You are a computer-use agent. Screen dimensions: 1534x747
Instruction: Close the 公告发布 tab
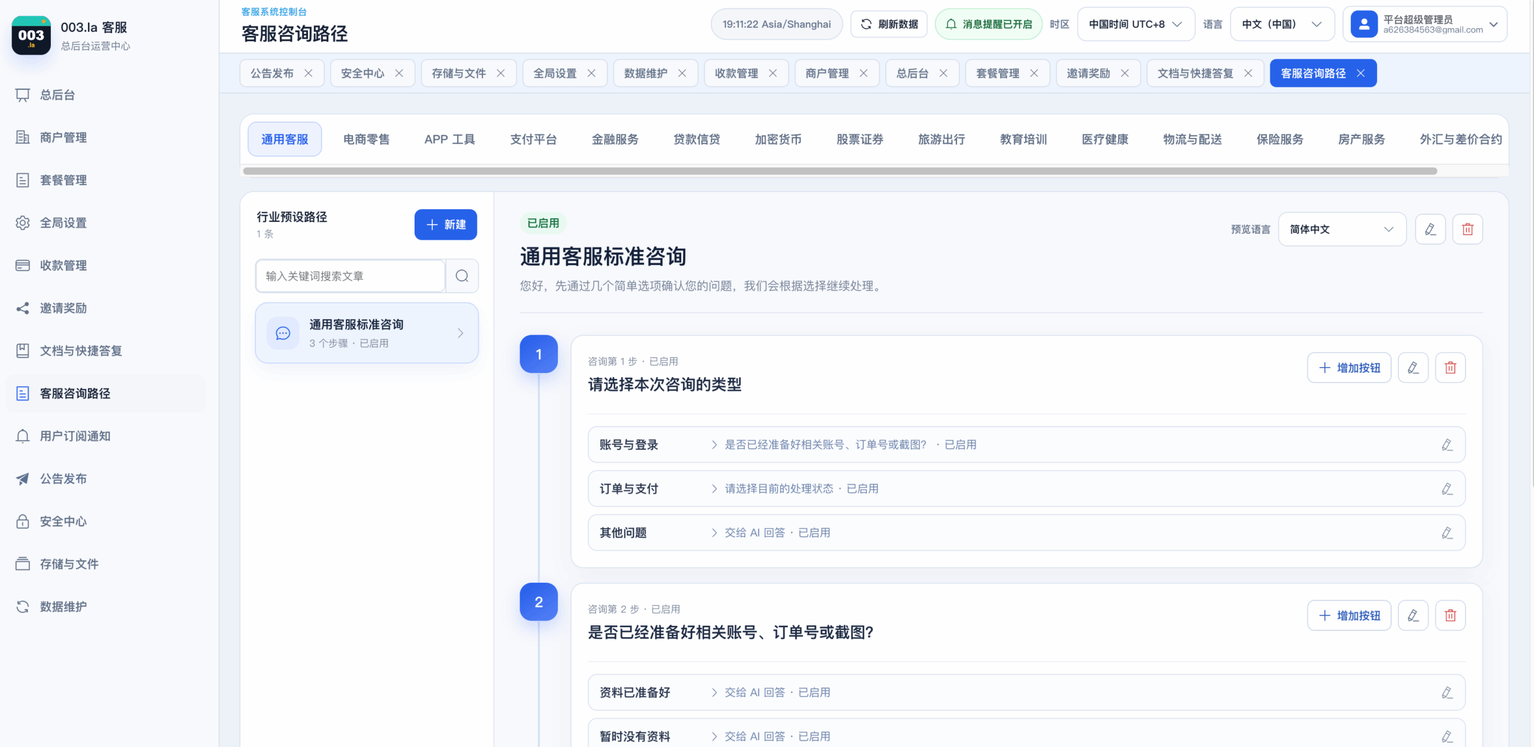pos(309,73)
